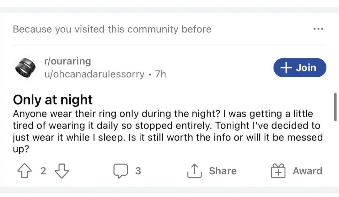Click the Share label

pyautogui.click(x=223, y=171)
